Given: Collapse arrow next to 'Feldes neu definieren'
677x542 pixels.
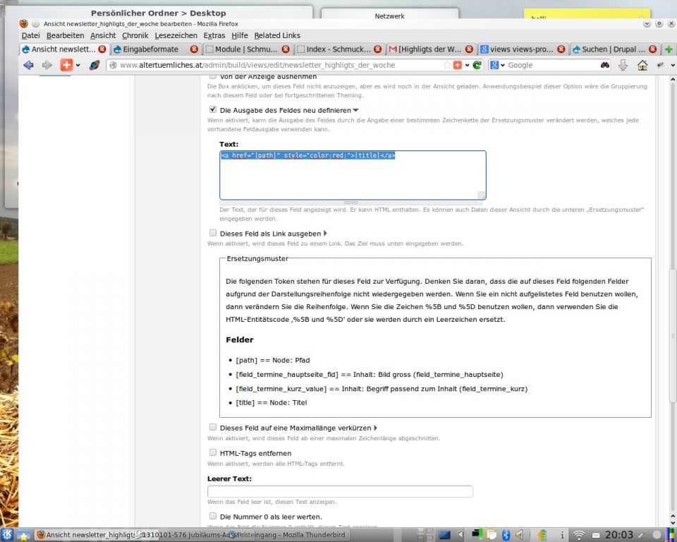Looking at the screenshot, I should pos(355,110).
